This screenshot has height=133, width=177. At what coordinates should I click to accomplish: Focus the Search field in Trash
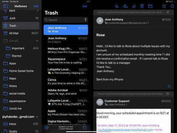click(x=66, y=20)
